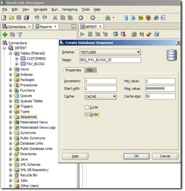Click the green plus New Connection icon
The image size is (185, 191).
pos(5,34)
